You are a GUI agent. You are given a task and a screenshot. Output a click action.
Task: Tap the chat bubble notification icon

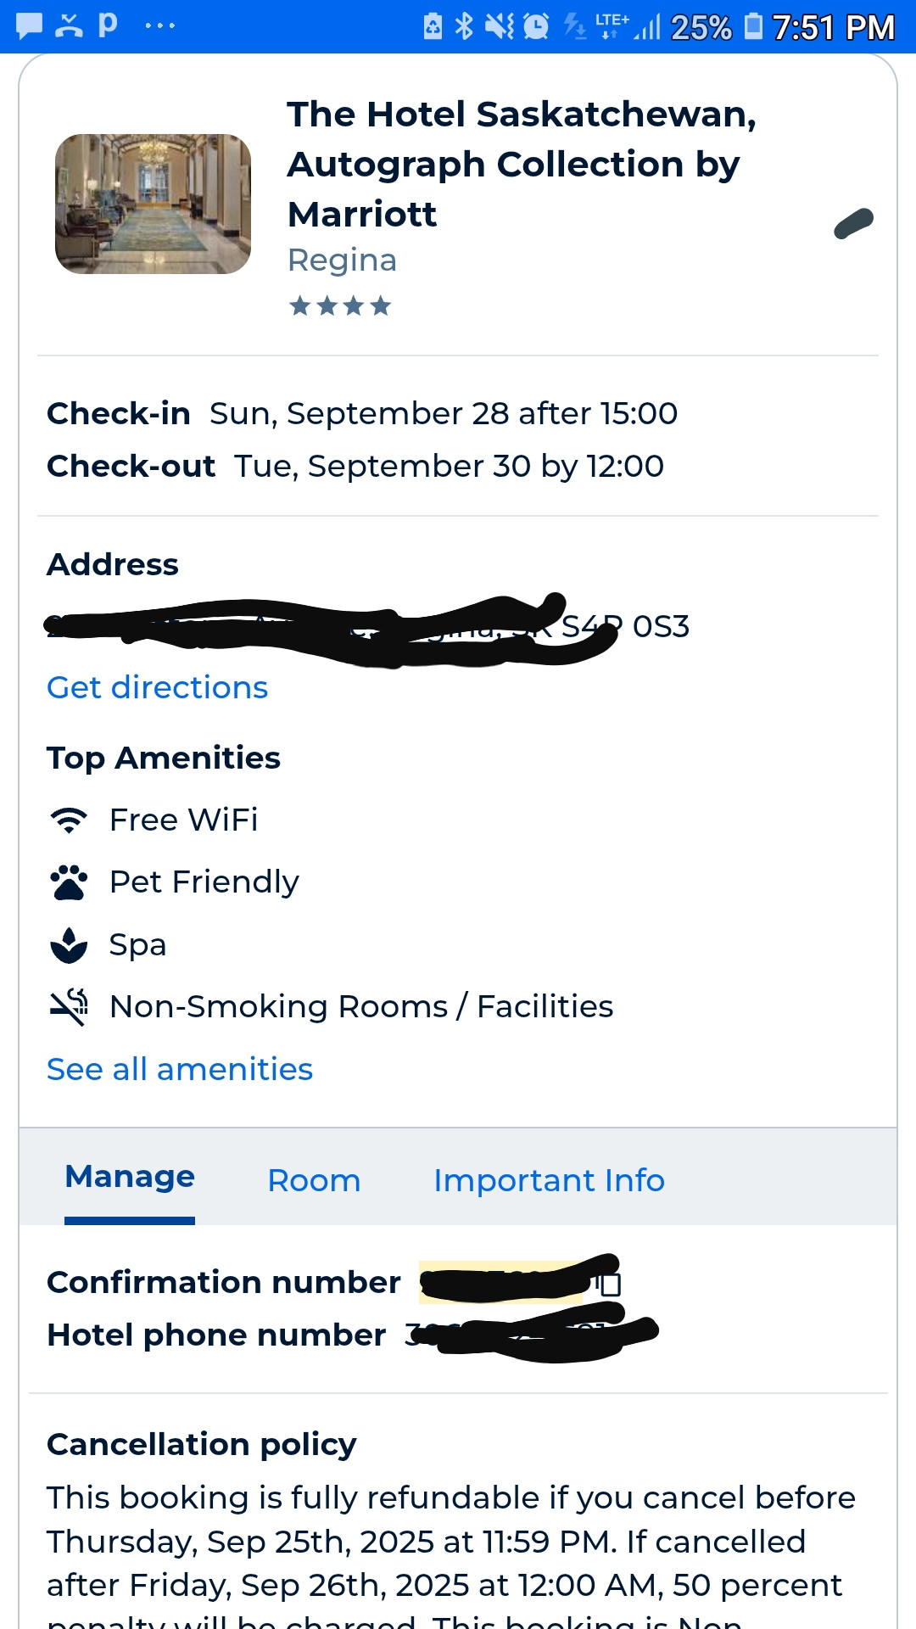click(29, 25)
